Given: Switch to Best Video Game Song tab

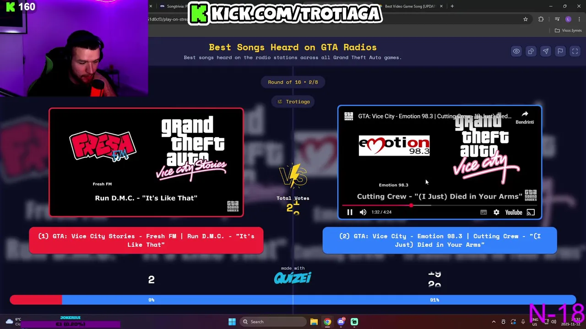Looking at the screenshot, I should [410, 6].
